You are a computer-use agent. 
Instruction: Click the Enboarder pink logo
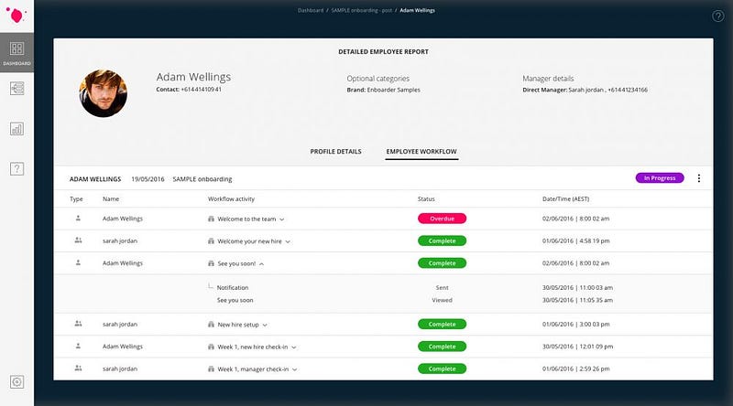16,16
